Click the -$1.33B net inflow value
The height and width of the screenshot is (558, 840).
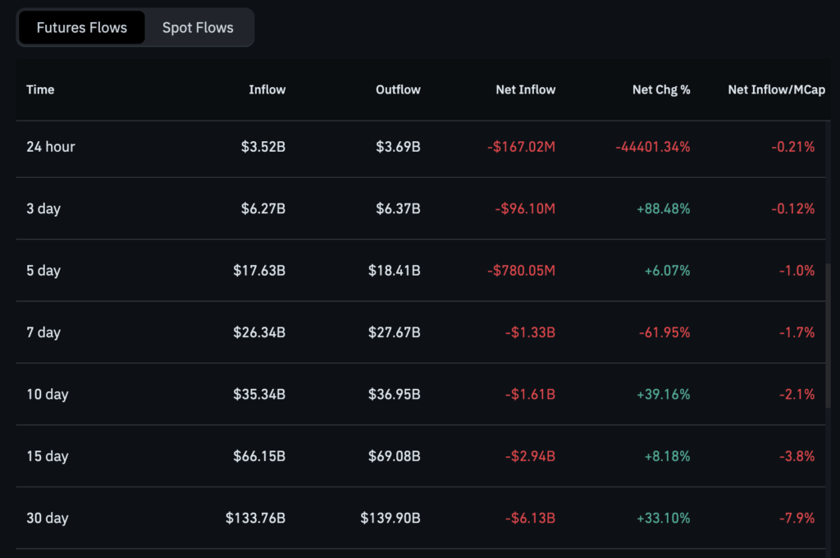pyautogui.click(x=531, y=332)
